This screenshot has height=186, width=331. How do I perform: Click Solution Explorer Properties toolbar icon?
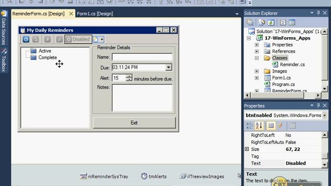(250, 22)
